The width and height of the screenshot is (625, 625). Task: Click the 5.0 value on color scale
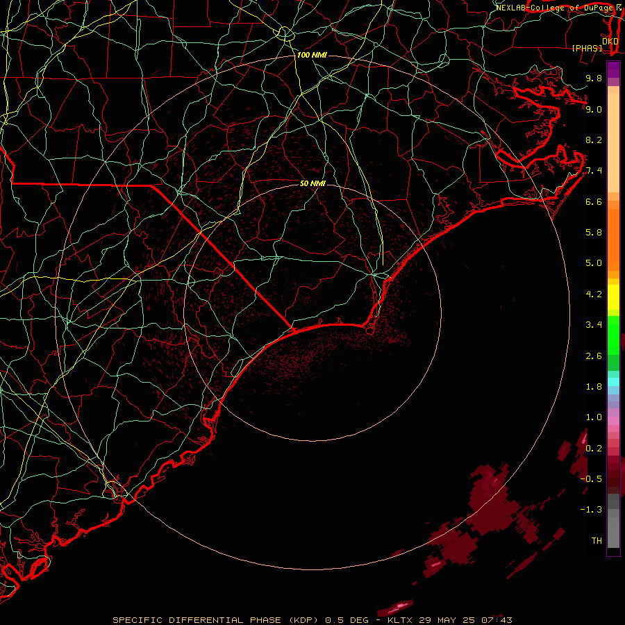point(594,263)
